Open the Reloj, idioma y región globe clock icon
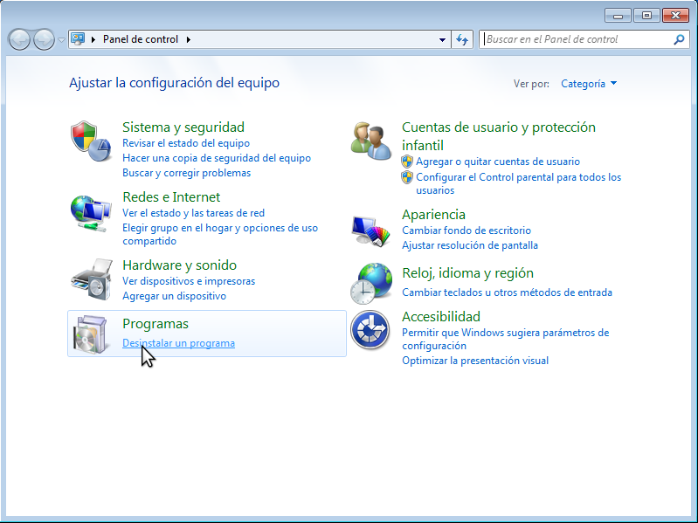The image size is (698, 523). (x=371, y=284)
